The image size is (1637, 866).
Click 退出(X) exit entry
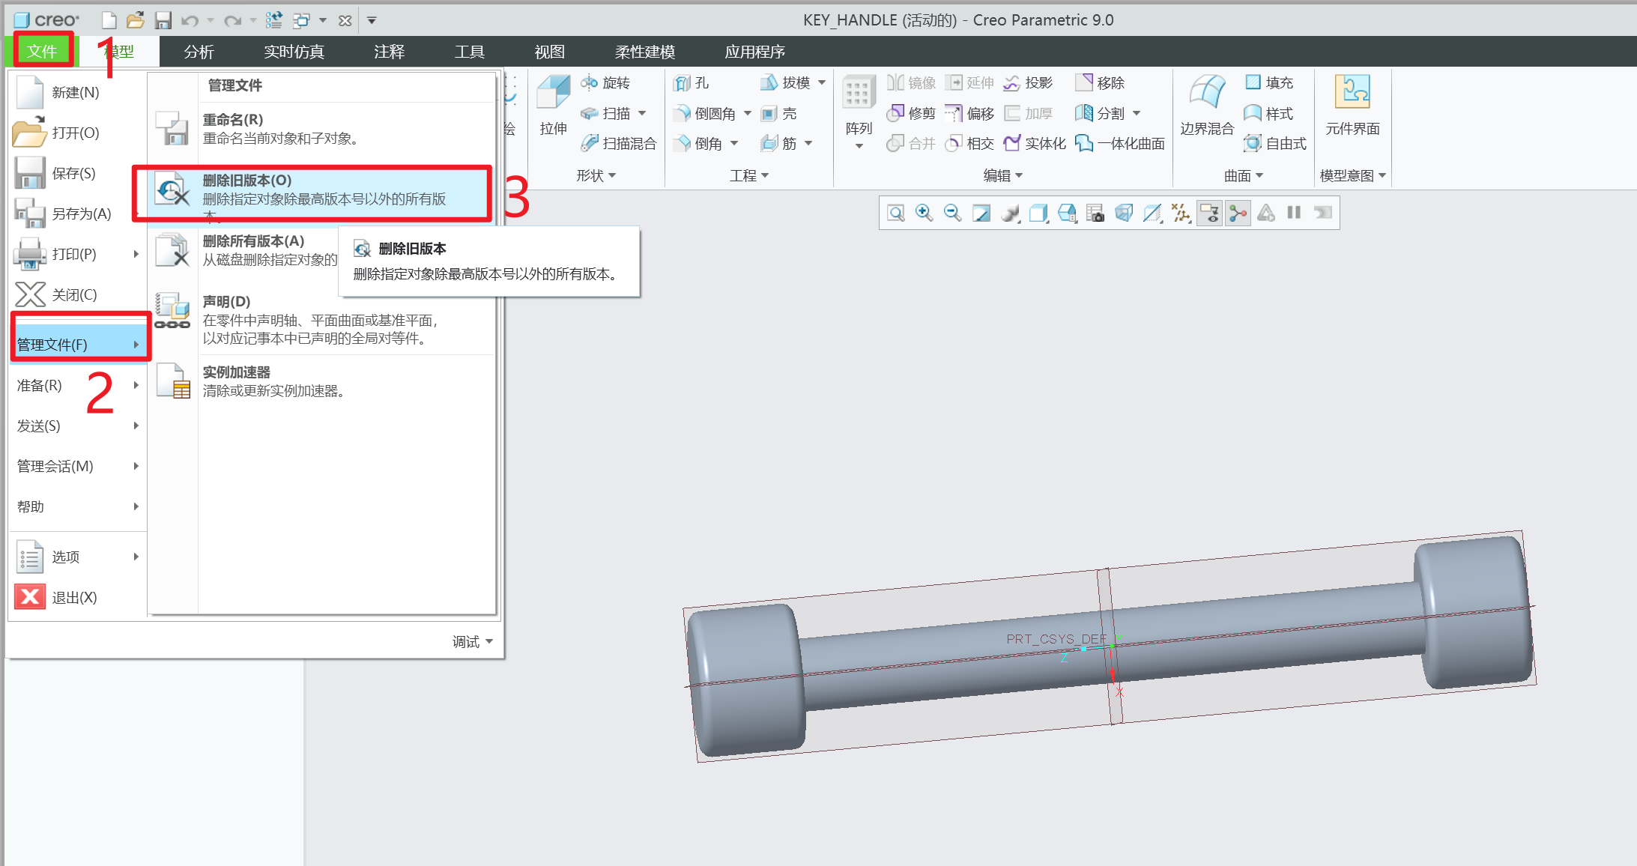(73, 598)
